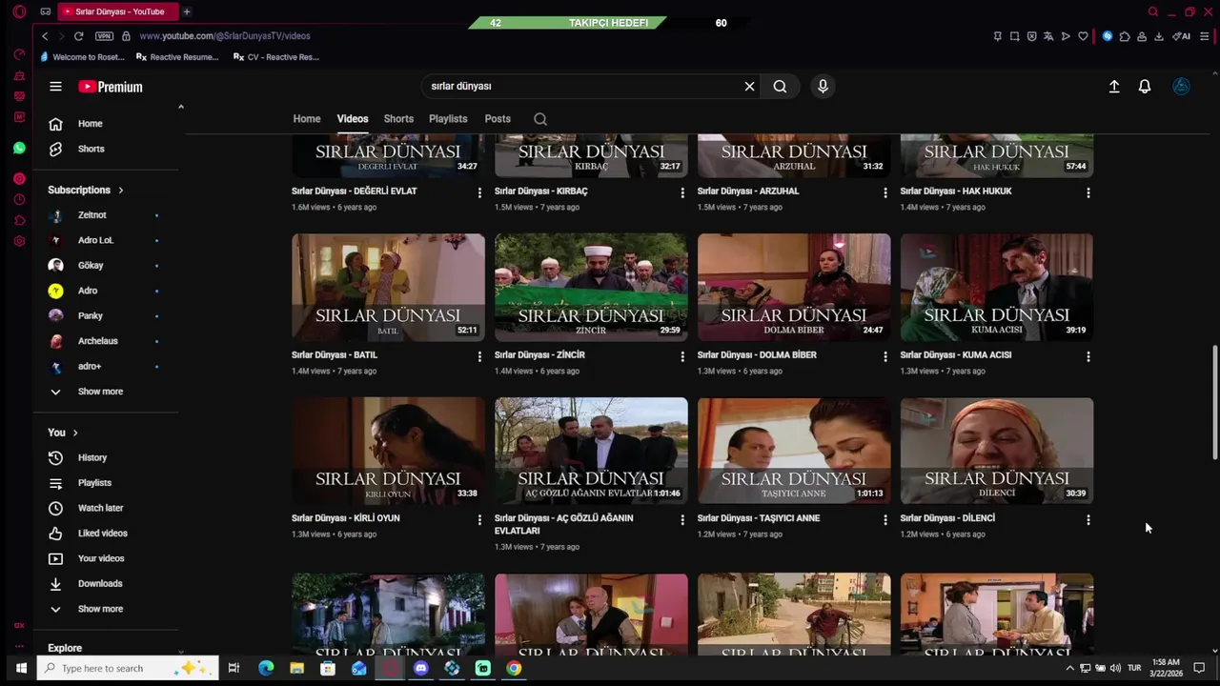Expand Subscriptions section arrow
1220x686 pixels.
120,191
